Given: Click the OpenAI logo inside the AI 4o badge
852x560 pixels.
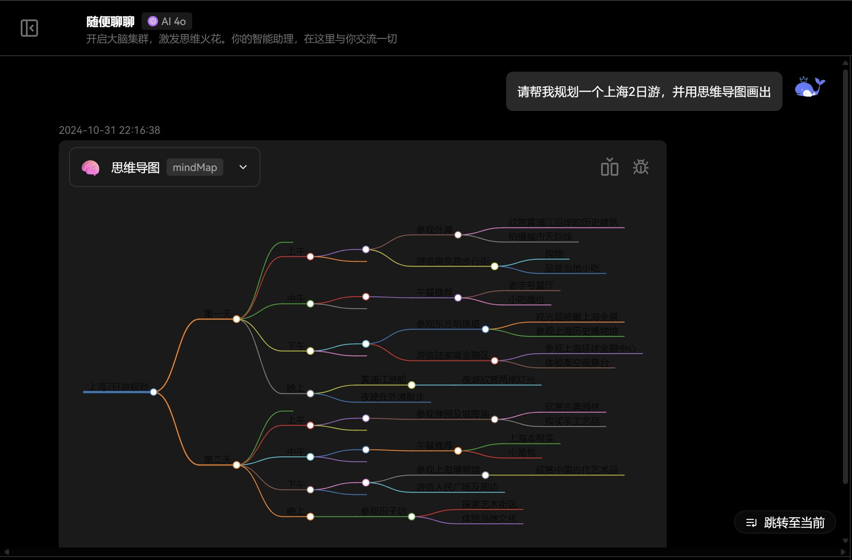Looking at the screenshot, I should [152, 21].
